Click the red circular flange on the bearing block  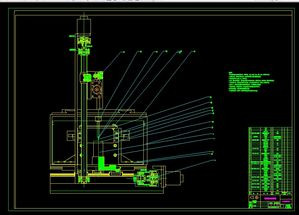click(97, 89)
